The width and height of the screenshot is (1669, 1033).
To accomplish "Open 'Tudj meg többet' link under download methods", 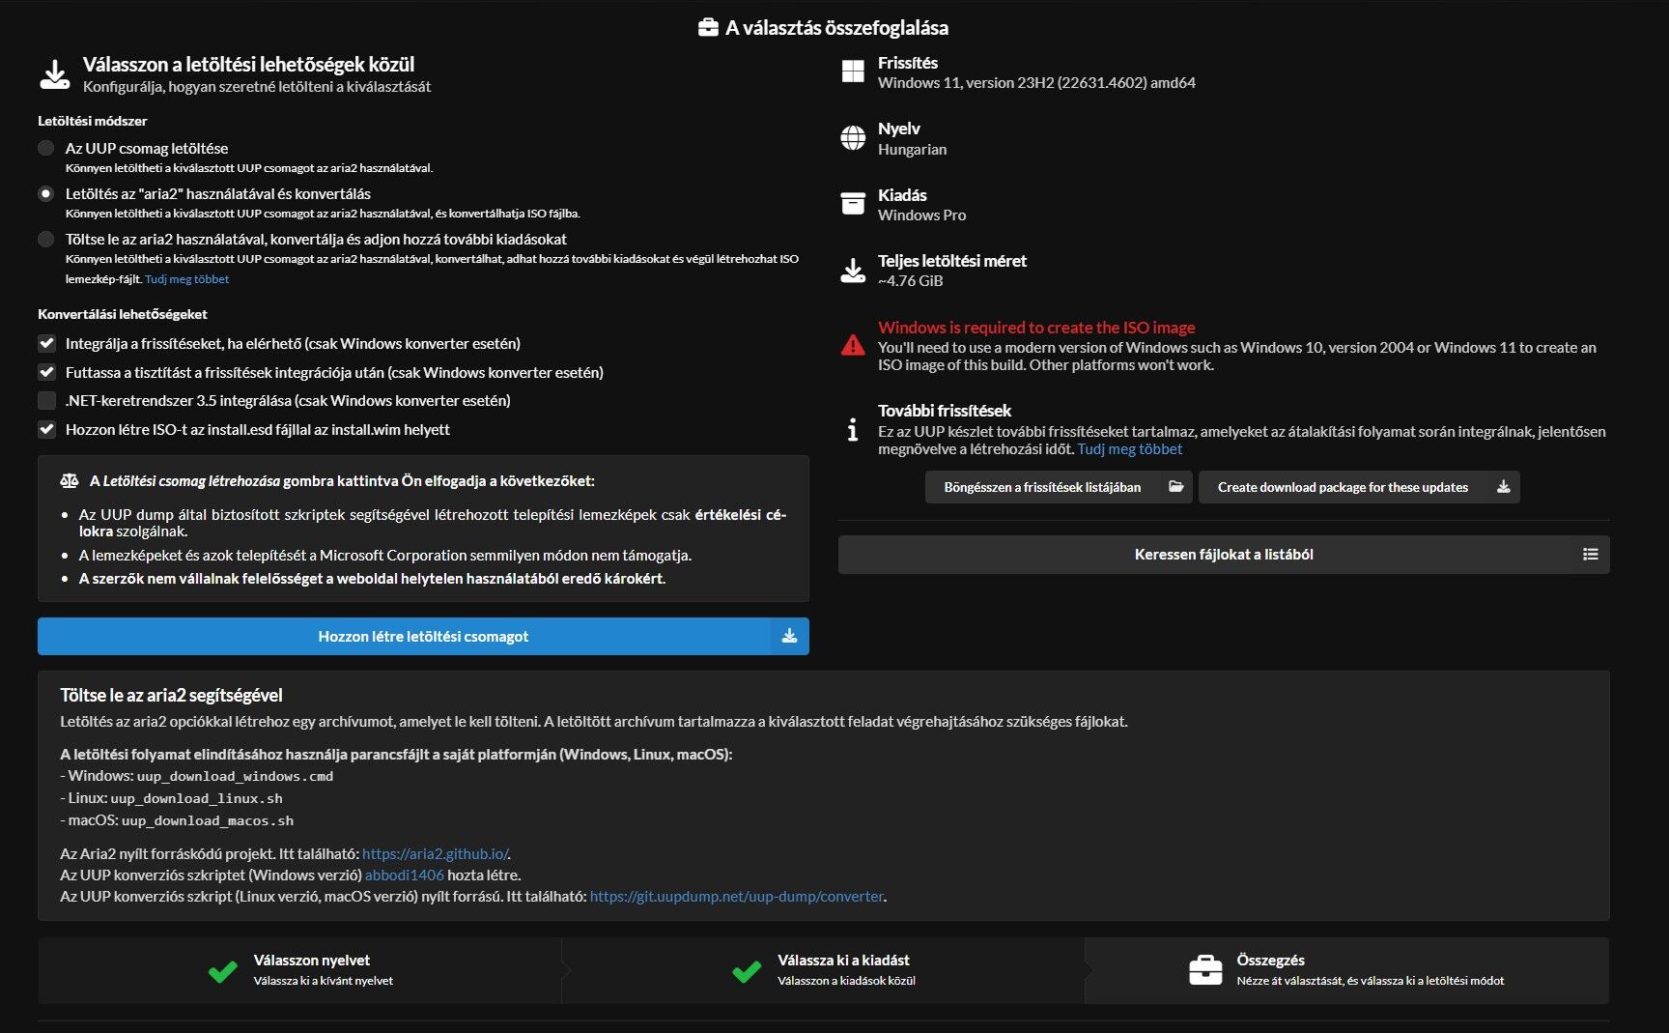I will coord(186,279).
